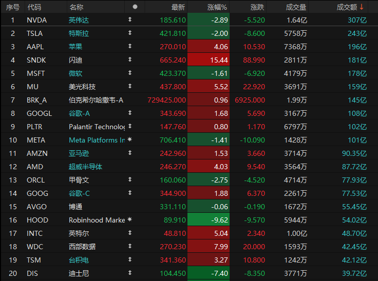378x281 pixels.
Task: Click the up-down arrow icon in MSFT row
Action: pyautogui.click(x=130, y=72)
